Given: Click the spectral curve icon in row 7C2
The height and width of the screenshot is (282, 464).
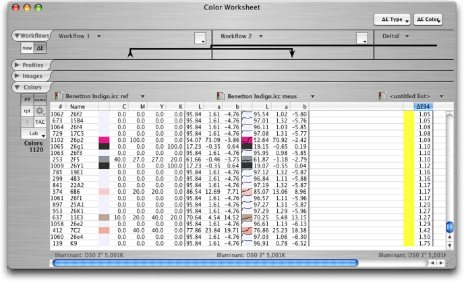Looking at the screenshot, I should tap(247, 230).
